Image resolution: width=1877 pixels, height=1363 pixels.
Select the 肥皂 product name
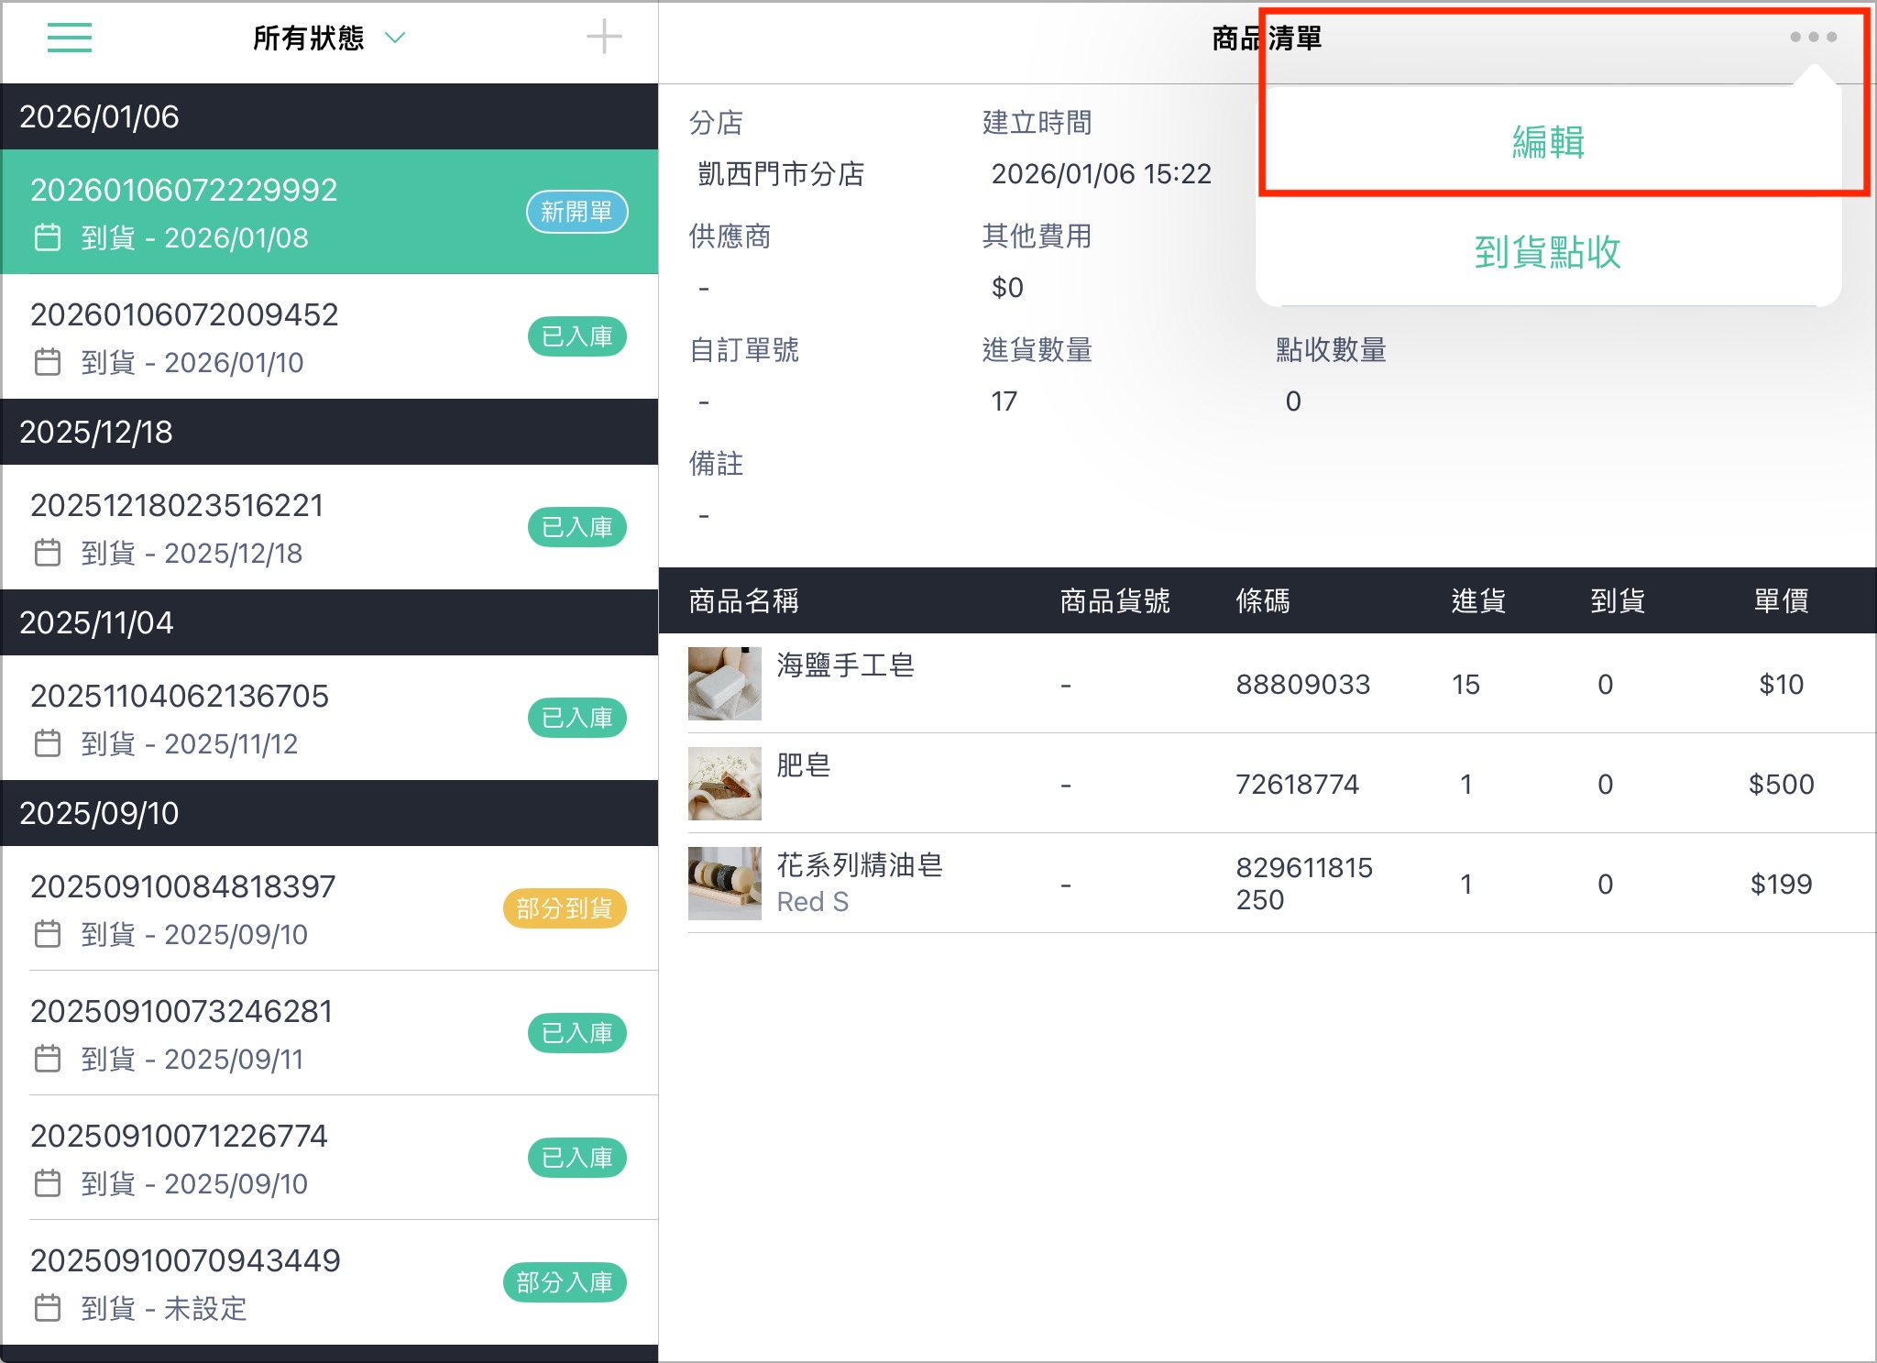[804, 765]
